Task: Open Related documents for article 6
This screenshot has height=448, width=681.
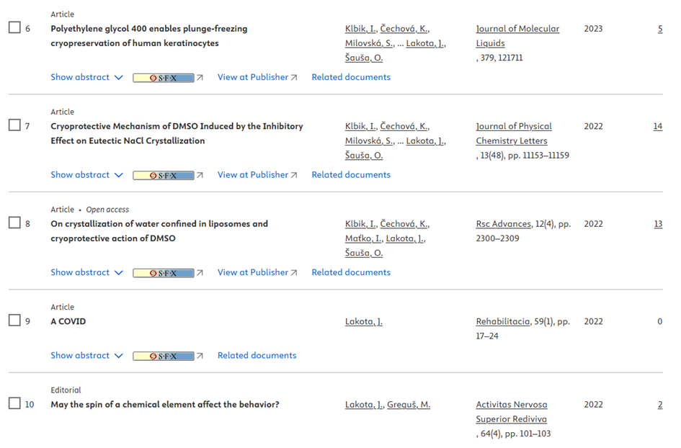Action: pos(351,77)
